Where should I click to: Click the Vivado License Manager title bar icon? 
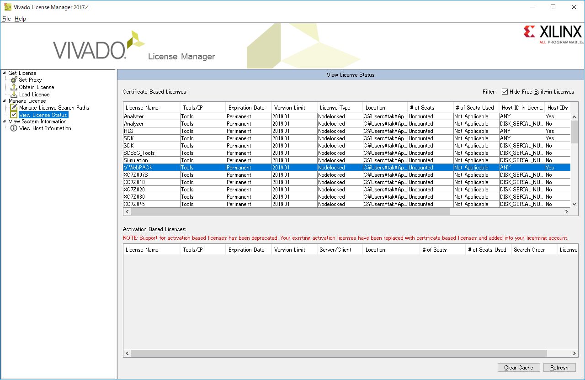pyautogui.click(x=7, y=7)
